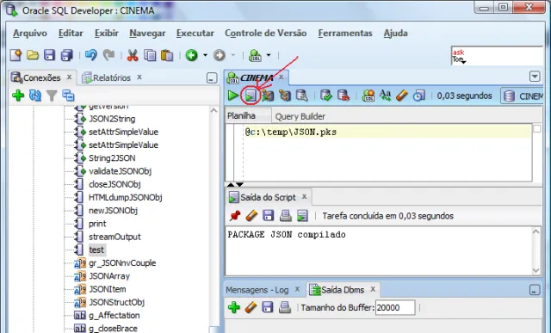Open the editor tab list dropdown arrow

[535, 77]
